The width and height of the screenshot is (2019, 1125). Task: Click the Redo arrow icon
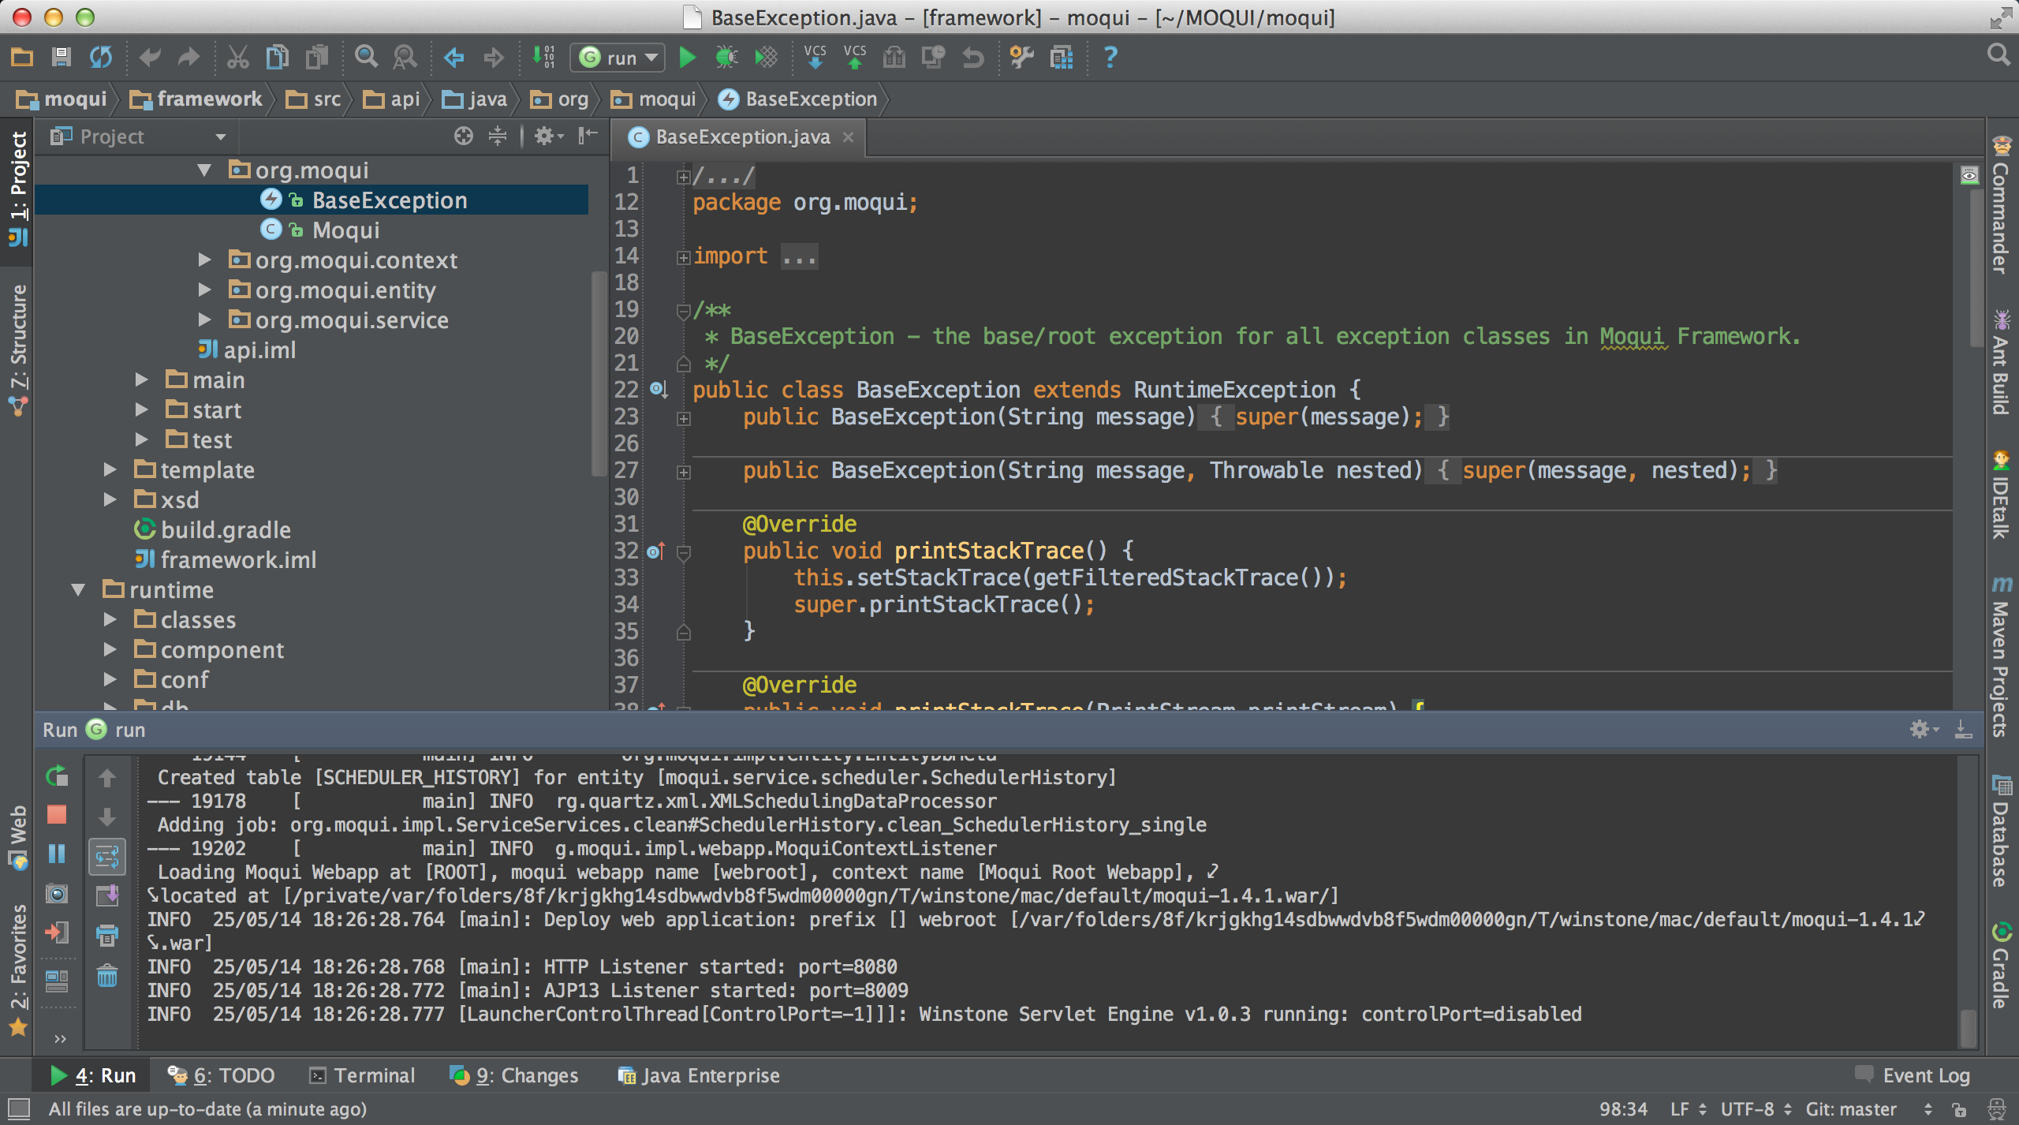coord(188,57)
